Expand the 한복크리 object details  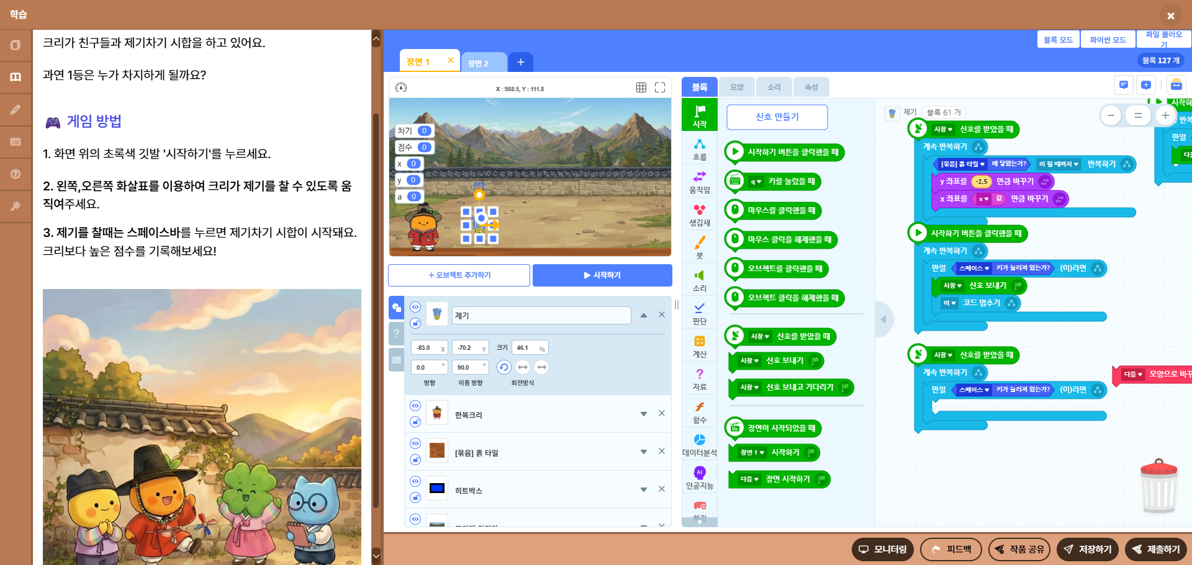(644, 414)
